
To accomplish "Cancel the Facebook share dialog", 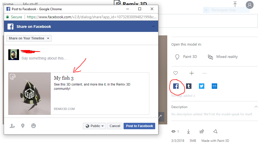I will (x=115, y=126).
